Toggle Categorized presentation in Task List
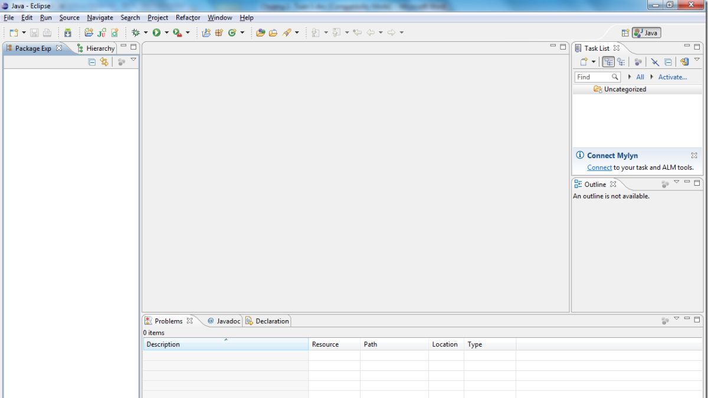The image size is (708, 398). pyautogui.click(x=608, y=61)
